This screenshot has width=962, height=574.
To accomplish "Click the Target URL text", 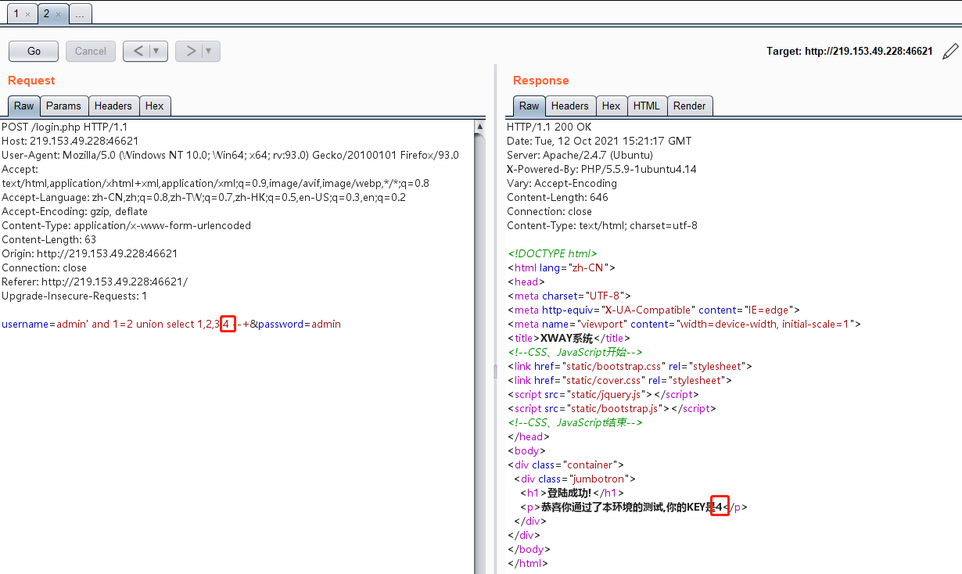I will (849, 51).
